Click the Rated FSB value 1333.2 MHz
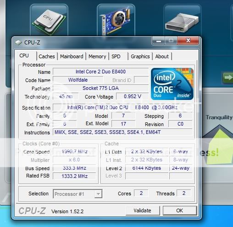 74,176
